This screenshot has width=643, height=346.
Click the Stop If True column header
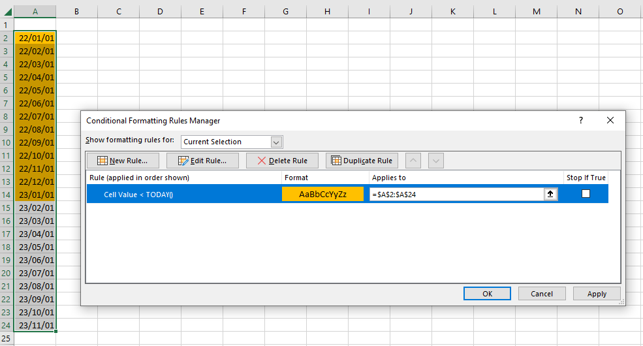(x=586, y=178)
